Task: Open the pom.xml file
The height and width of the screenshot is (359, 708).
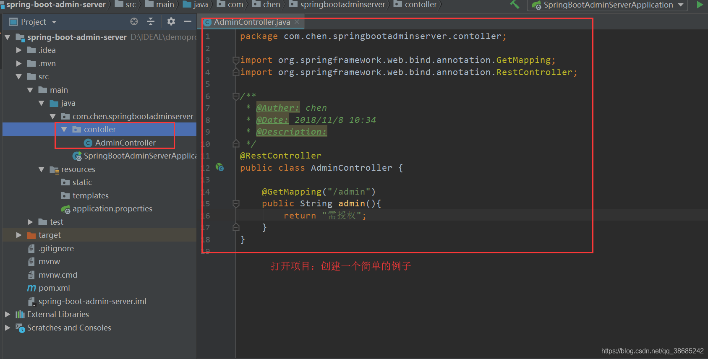Action: click(54, 288)
